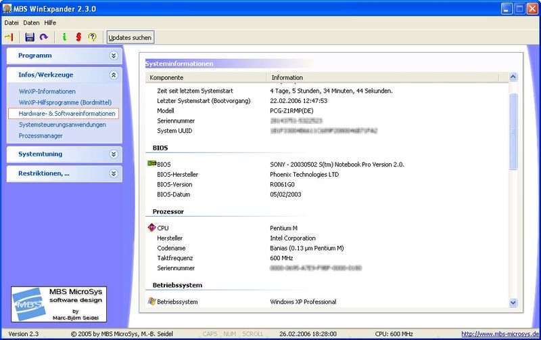Click the blue floppy disk save icon
The height and width of the screenshot is (340, 541).
tap(30, 37)
